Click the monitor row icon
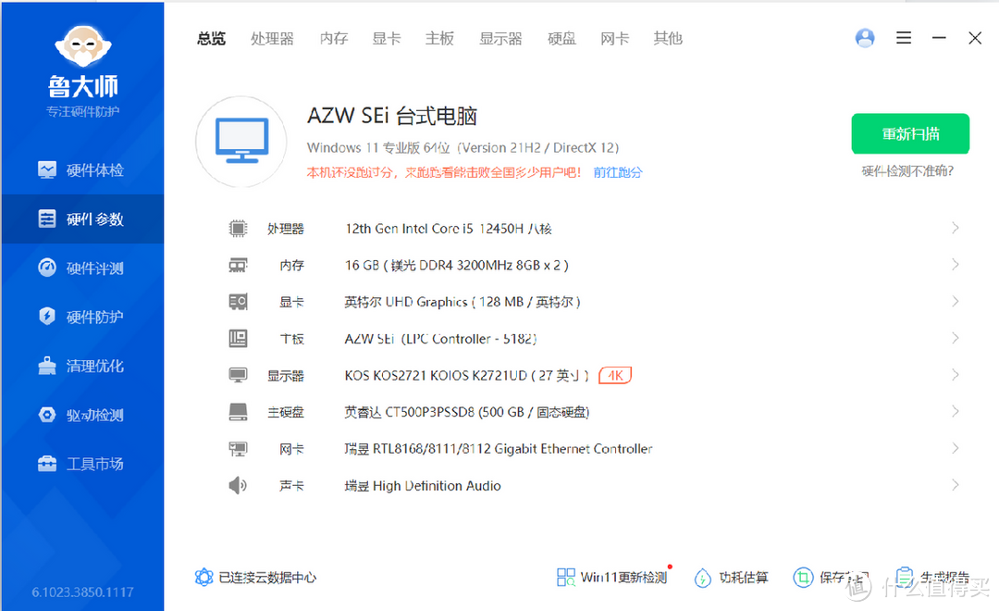This screenshot has height=611, width=999. pos(238,375)
